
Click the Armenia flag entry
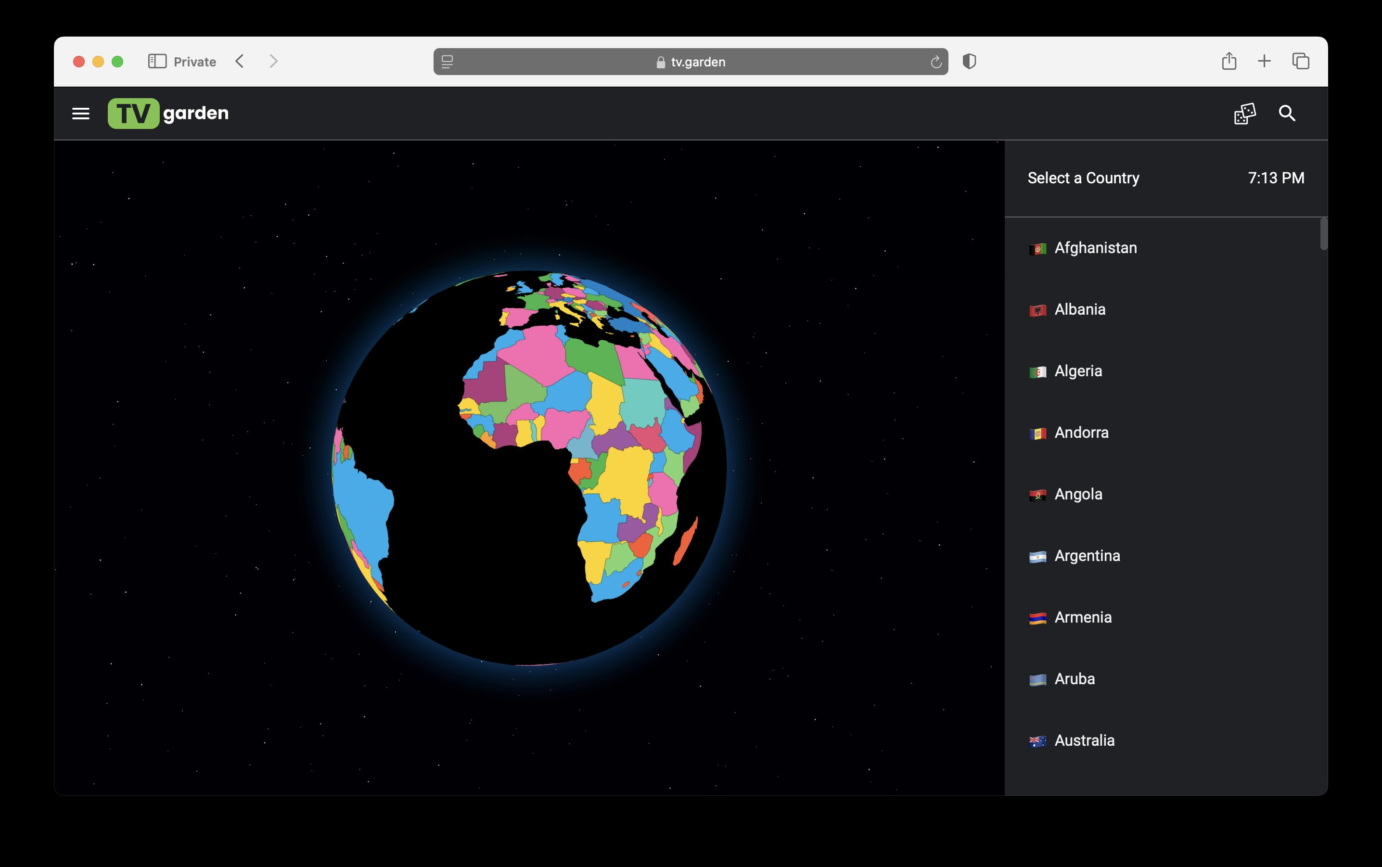coord(1037,618)
